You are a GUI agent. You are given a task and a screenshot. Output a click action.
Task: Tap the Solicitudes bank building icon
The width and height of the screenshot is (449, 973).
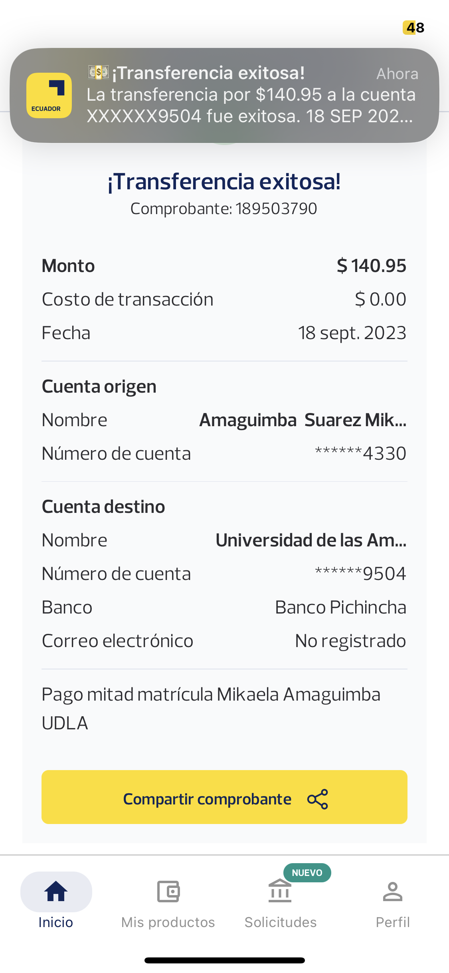280,891
